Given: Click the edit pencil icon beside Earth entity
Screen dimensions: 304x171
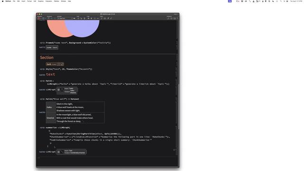Looking at the screenshot, I should 62,64.
